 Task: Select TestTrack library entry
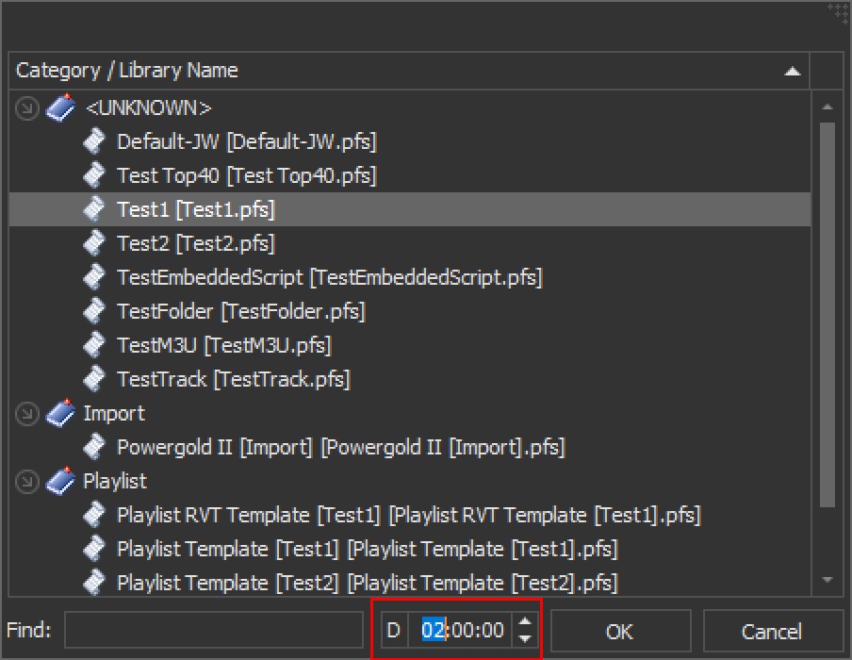click(x=234, y=379)
